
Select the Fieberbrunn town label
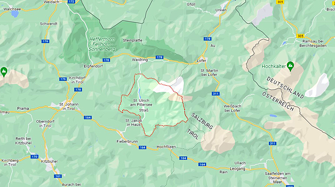[x=127, y=141]
